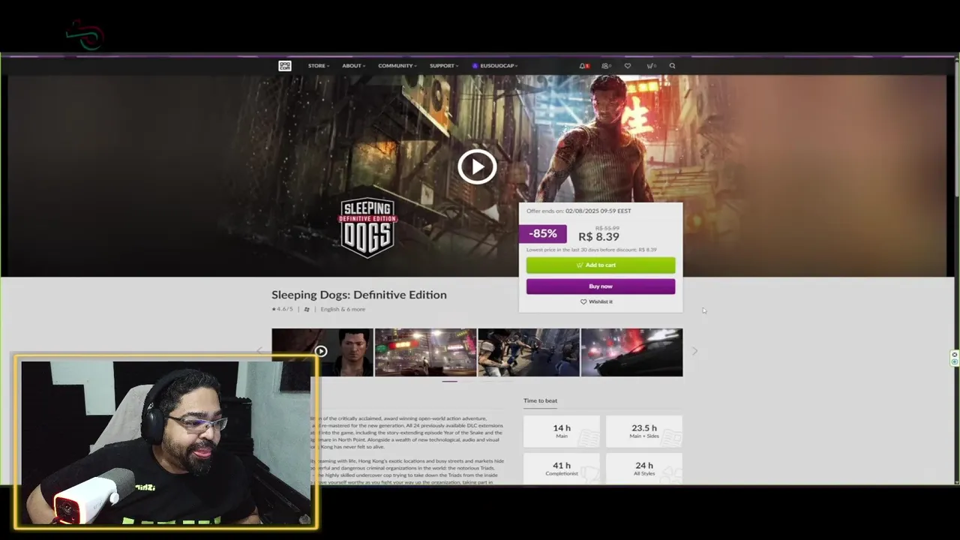Click the Sleeping Dogs logo in banner

367,227
